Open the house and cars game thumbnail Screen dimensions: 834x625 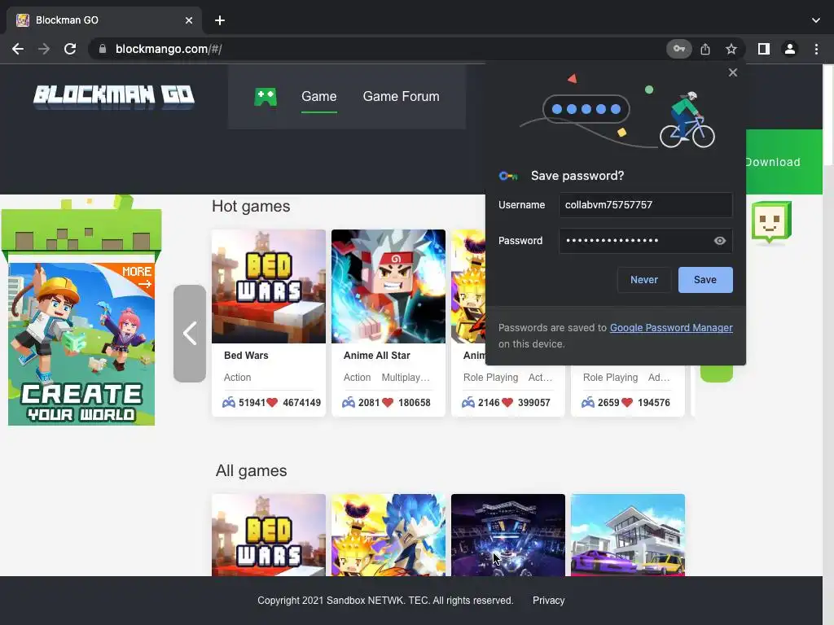(628, 535)
